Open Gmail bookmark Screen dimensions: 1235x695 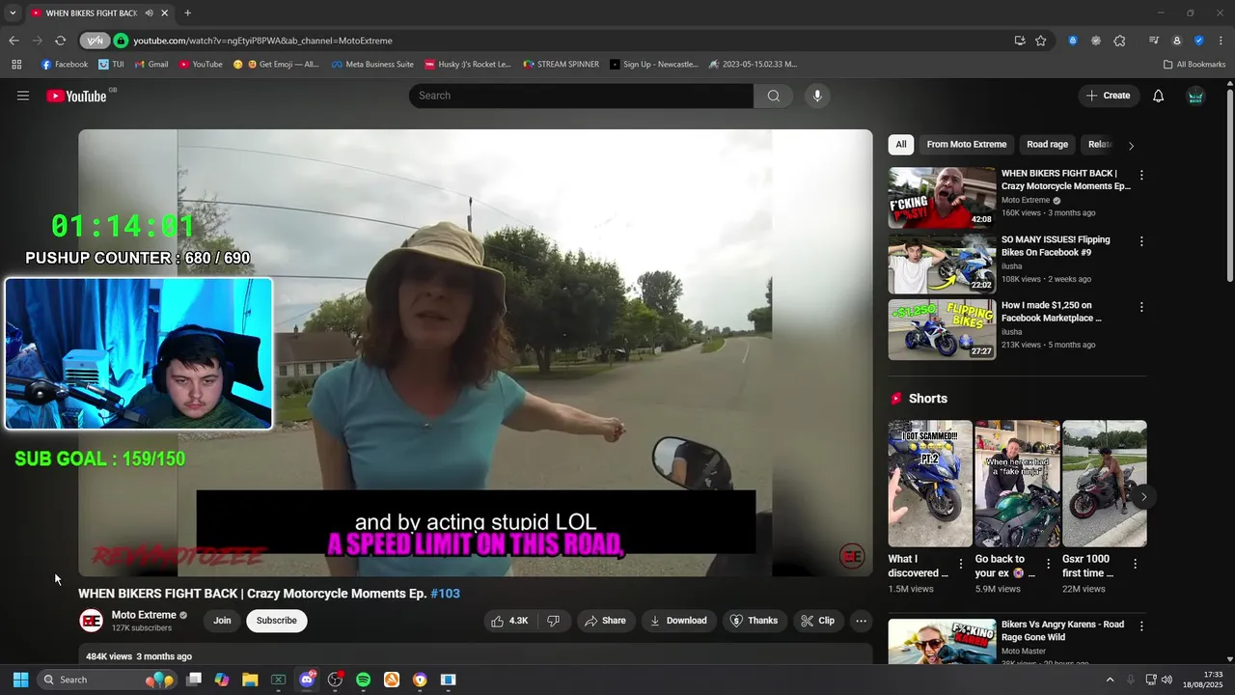(151, 65)
